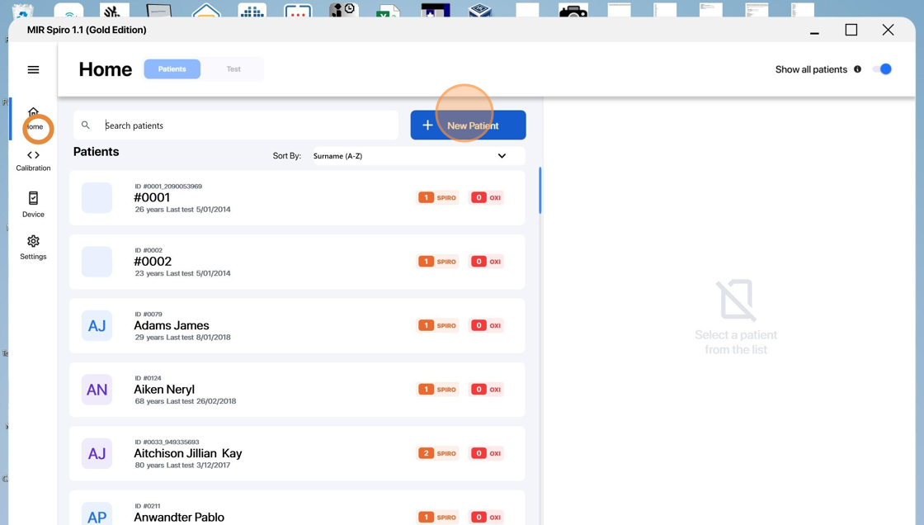Open the Sort By Surname (A-Z) dropdown
924x525 pixels.
tap(418, 156)
